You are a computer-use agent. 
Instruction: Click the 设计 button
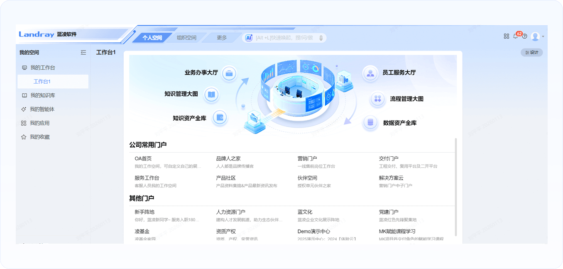(531, 53)
